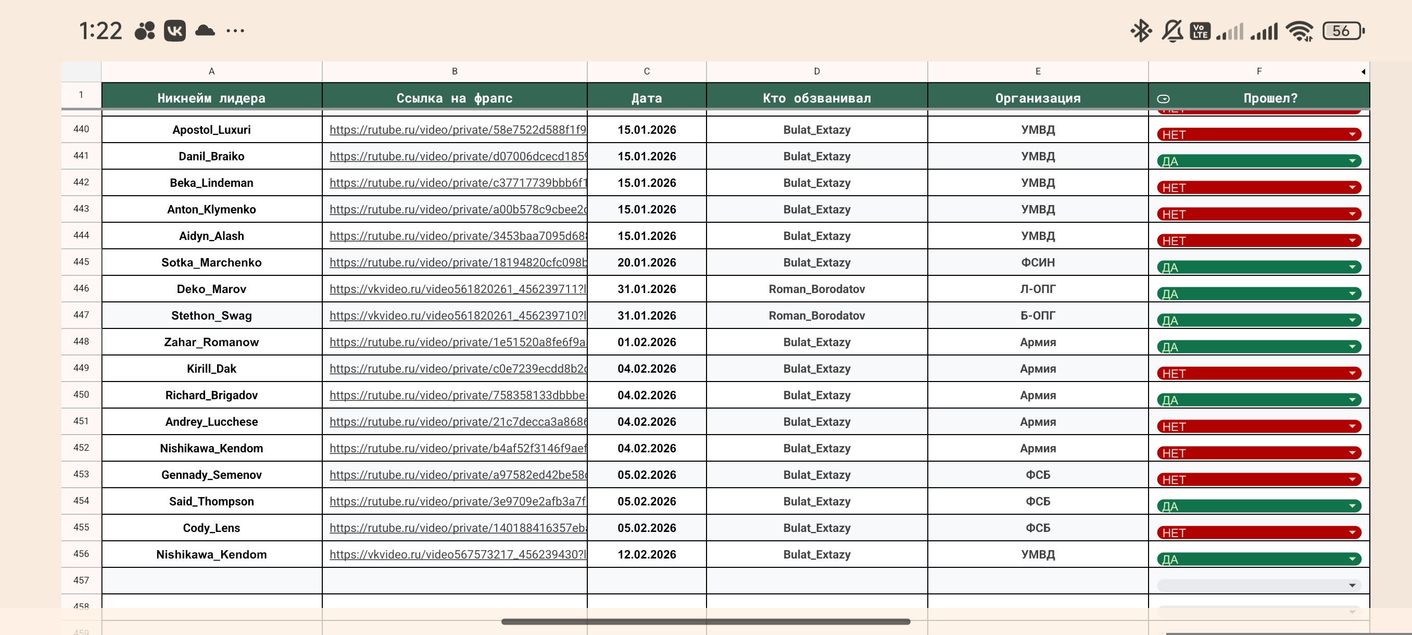Select row number 450 header

(81, 395)
